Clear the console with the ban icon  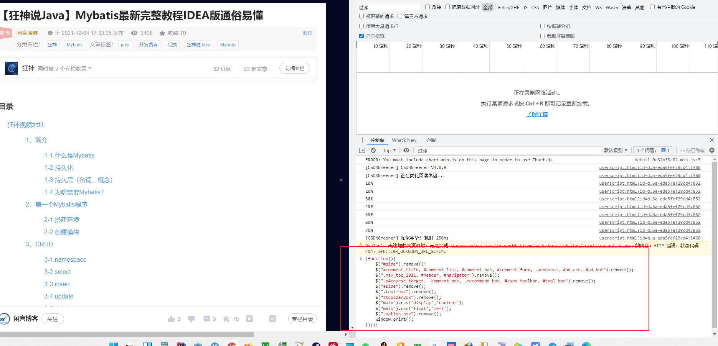(373, 150)
